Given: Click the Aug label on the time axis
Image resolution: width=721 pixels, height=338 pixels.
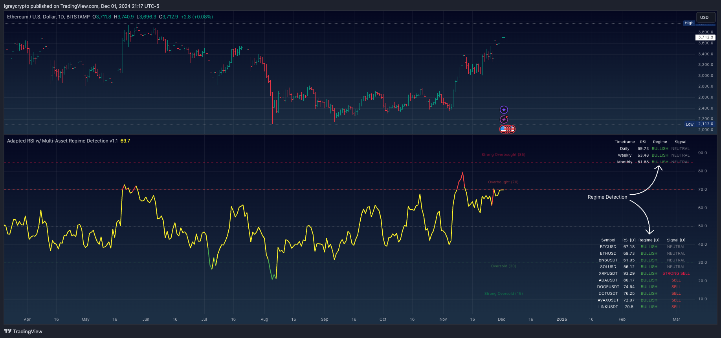Looking at the screenshot, I should click(x=264, y=320).
